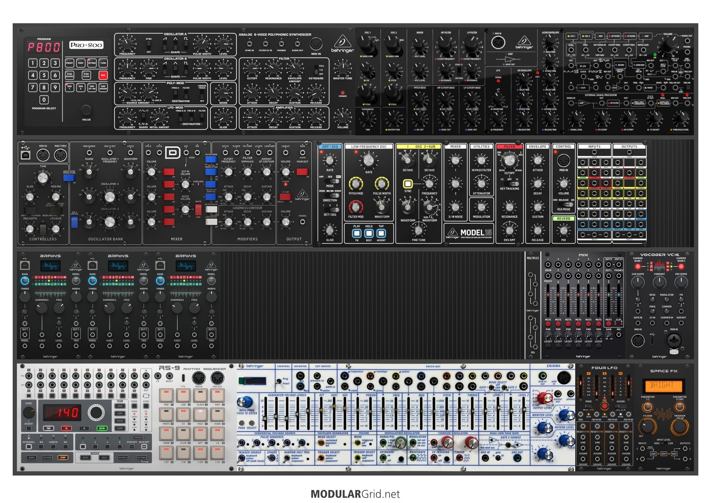Click the Pro-800 MIDI IN socket
711x503 pixels.
[x=316, y=44]
